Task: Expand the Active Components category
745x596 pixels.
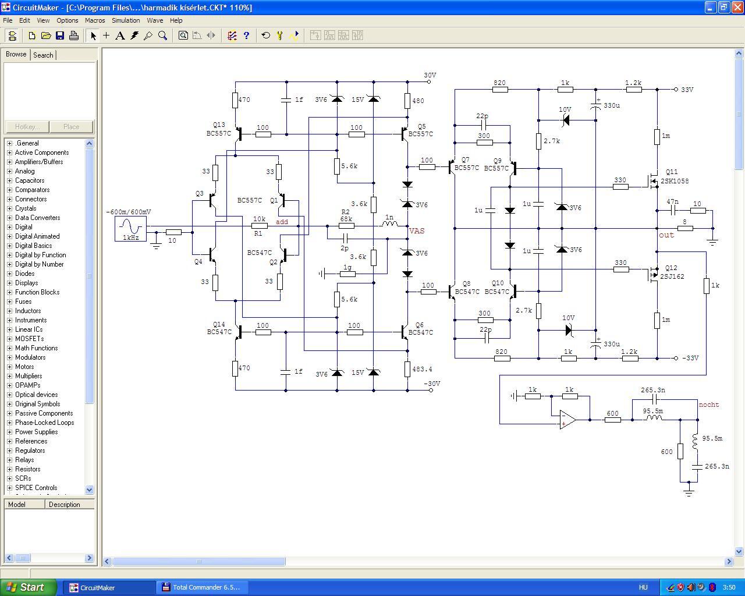Action: click(9, 152)
